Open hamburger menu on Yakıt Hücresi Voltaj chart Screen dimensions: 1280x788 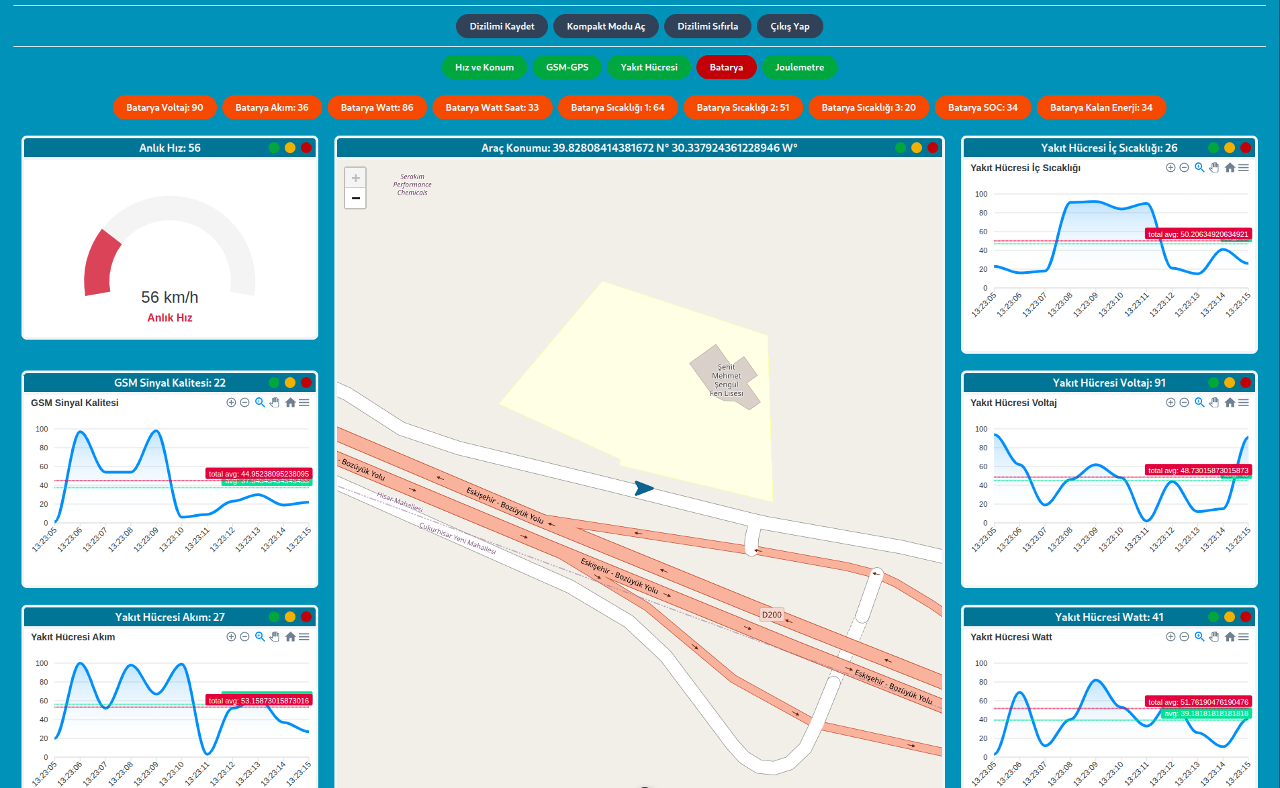coord(1244,403)
